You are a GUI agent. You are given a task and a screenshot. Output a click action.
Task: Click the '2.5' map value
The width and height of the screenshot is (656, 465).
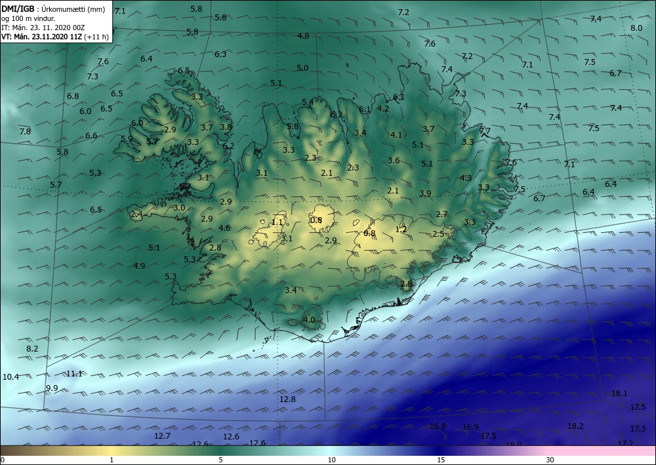(438, 233)
